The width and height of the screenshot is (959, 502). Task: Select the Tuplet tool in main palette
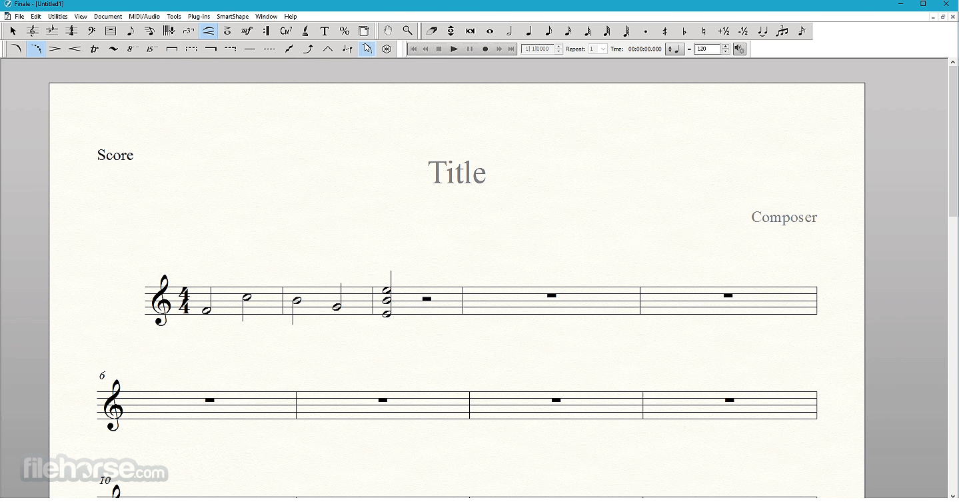[189, 31]
